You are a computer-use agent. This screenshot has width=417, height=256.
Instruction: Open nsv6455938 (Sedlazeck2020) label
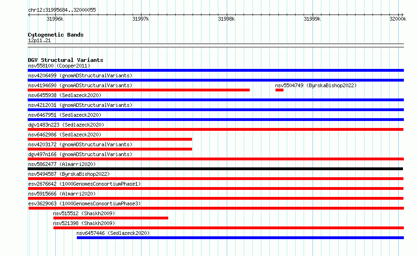click(x=65, y=95)
